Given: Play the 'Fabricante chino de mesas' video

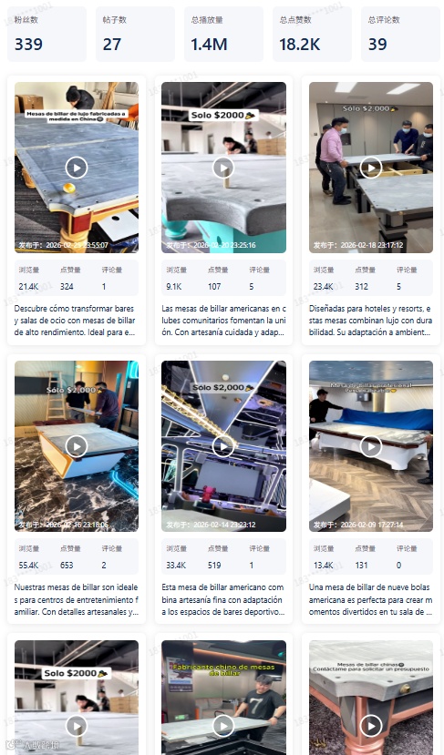Looking at the screenshot, I should pyautogui.click(x=223, y=726).
